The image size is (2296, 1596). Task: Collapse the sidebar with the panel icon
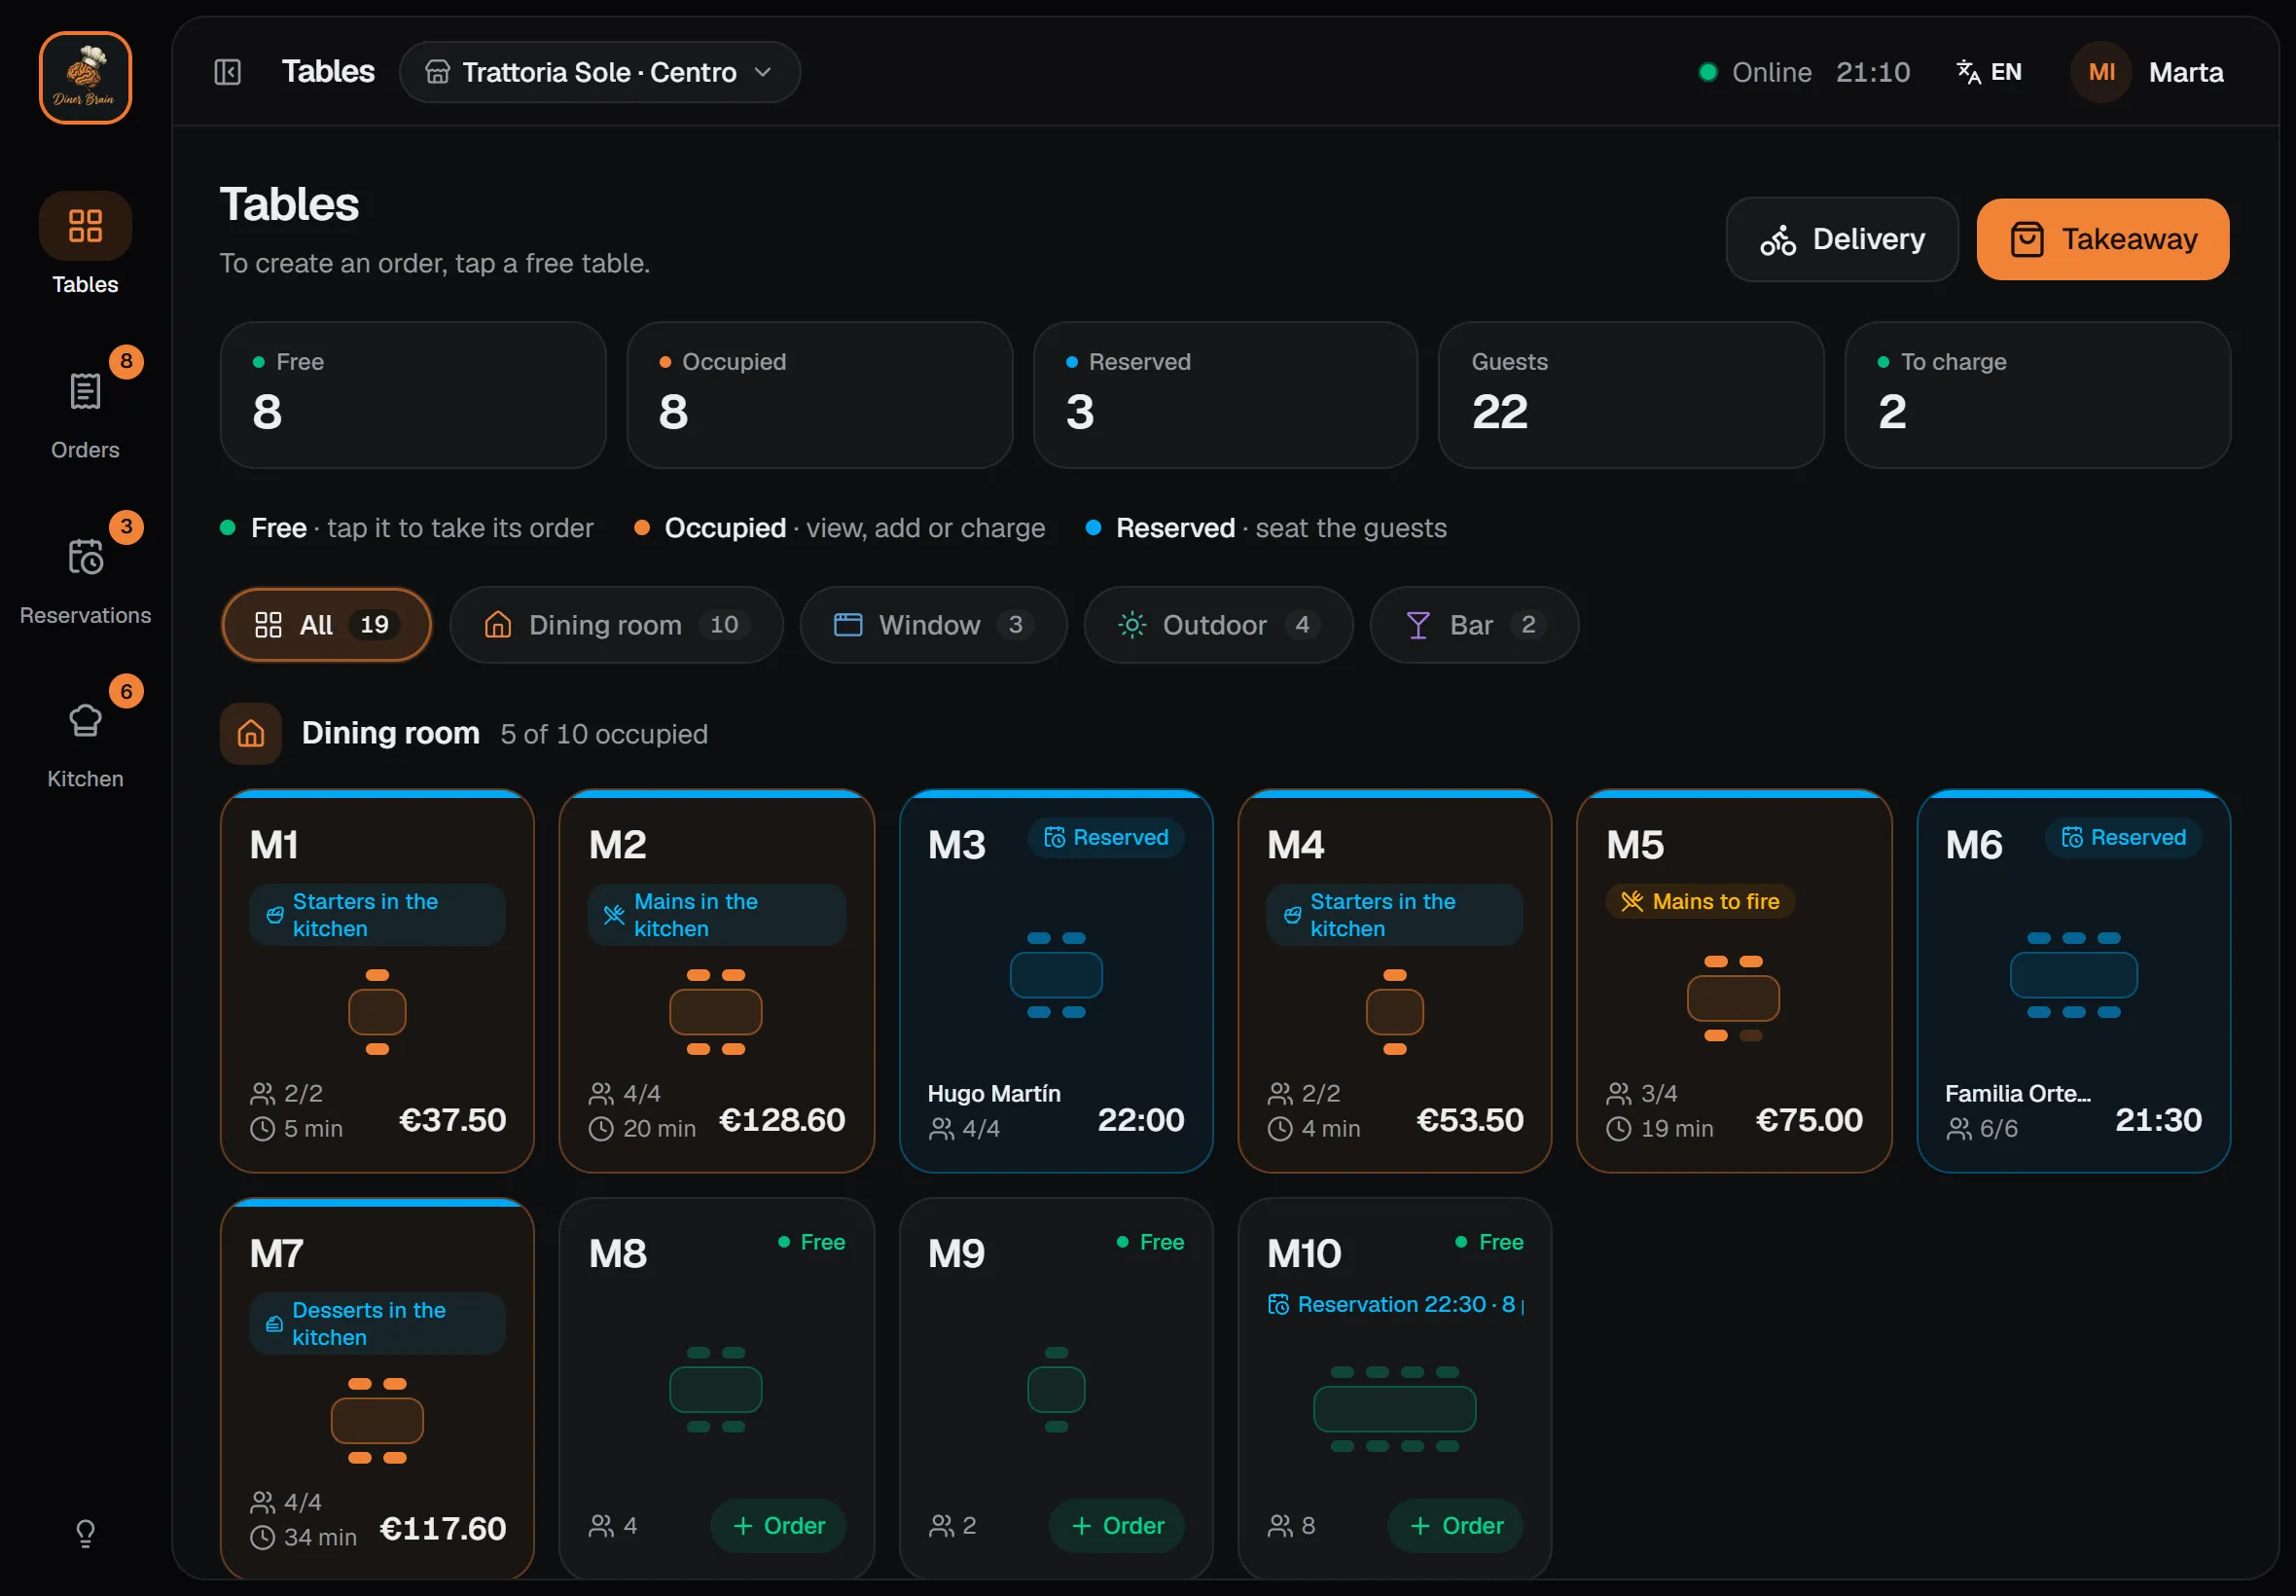tap(228, 72)
